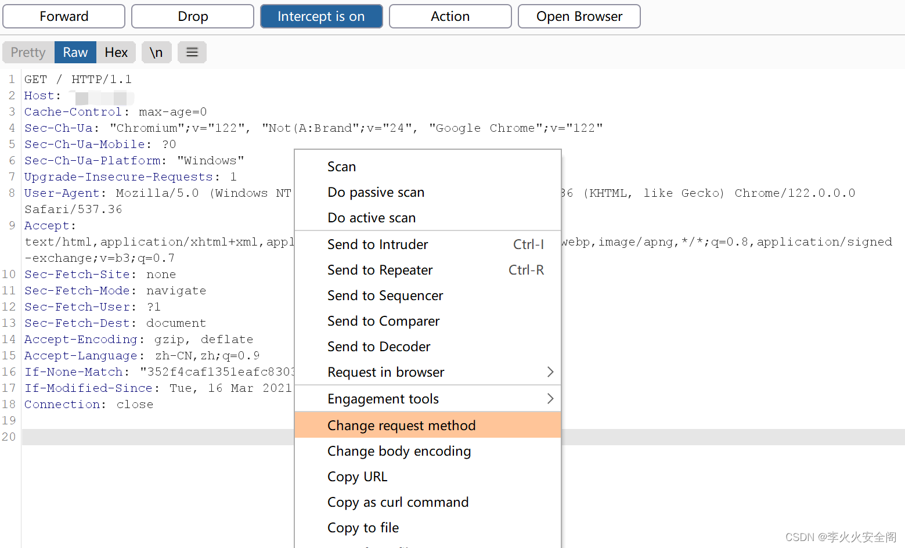Image resolution: width=905 pixels, height=548 pixels.
Task: Click the Sec-Fetch-Mode: navigate line
Action: (115, 291)
